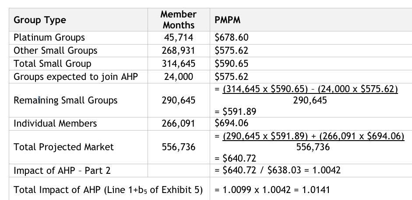This screenshot has width=412, height=200.
Task: Click the Groups expected to join AHP label
Action: click(x=75, y=77)
